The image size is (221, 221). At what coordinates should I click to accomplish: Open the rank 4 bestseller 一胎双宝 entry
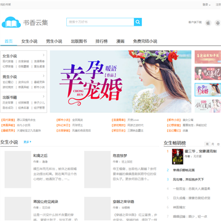pyautogui.click(x=192, y=188)
